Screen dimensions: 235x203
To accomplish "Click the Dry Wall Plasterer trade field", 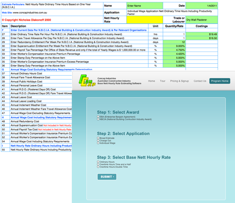I will [x=201, y=20].
